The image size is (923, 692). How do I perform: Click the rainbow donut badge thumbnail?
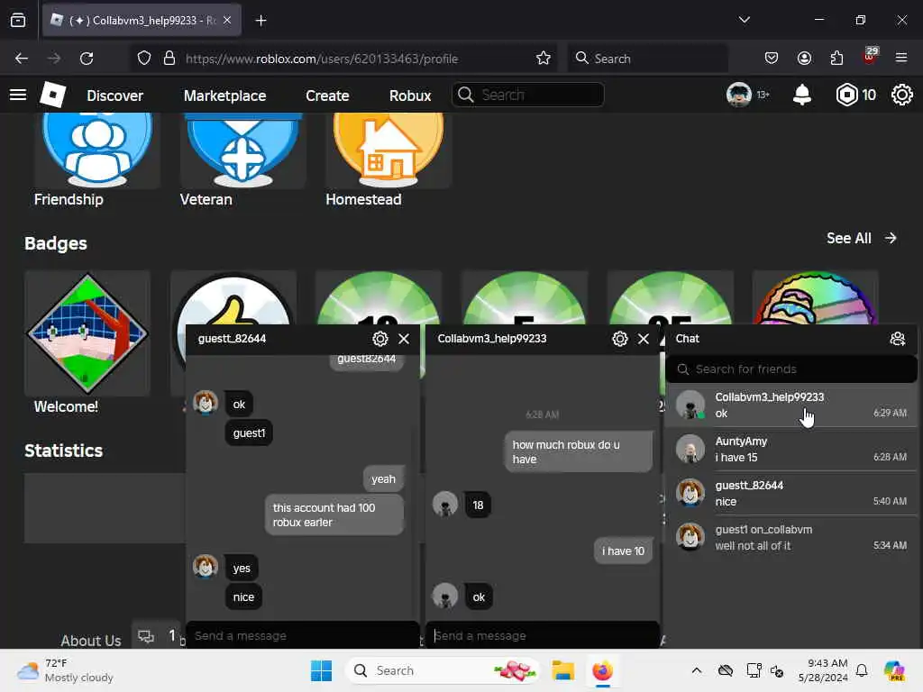click(x=815, y=298)
